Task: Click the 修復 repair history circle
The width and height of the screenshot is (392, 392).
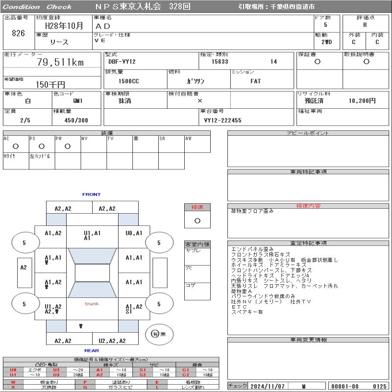Action: pyautogui.click(x=197, y=220)
